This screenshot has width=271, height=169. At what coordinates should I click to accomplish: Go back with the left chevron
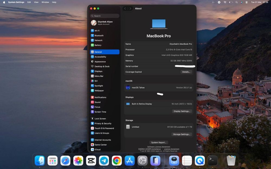[x=125, y=8]
